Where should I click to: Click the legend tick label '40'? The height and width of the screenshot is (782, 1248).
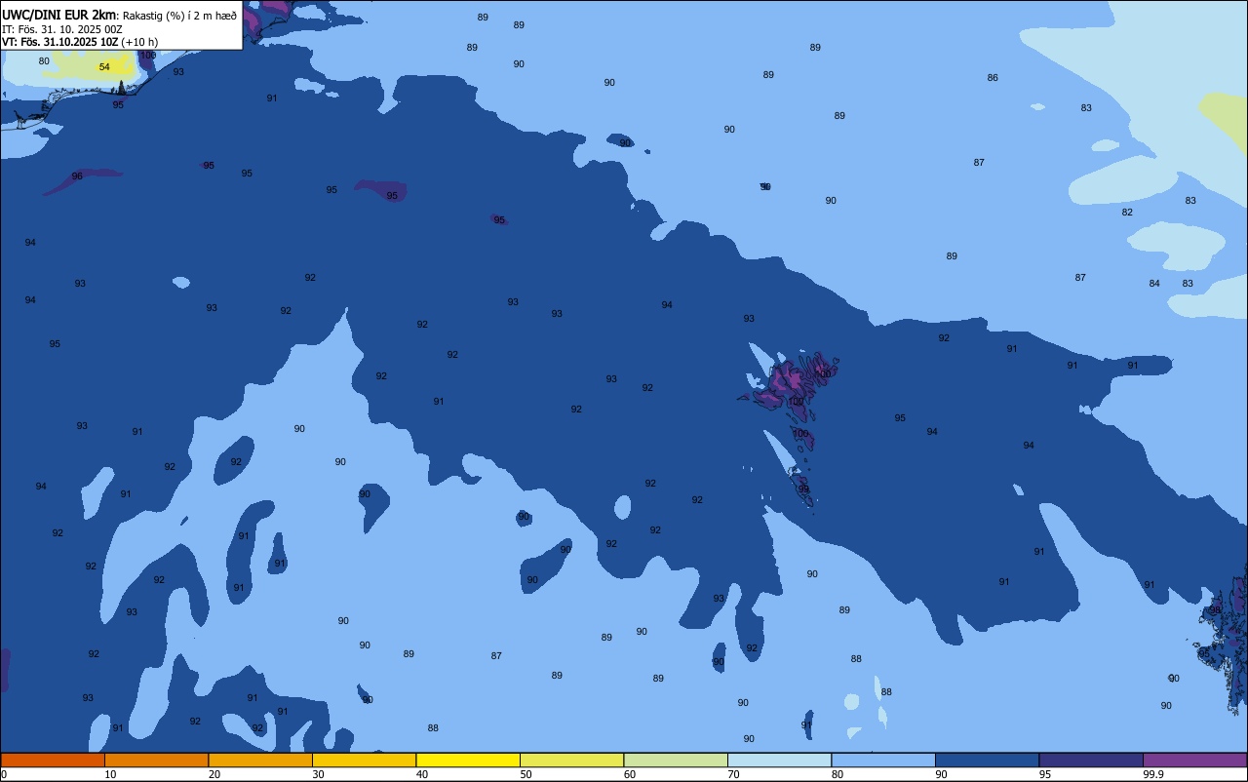tap(422, 774)
